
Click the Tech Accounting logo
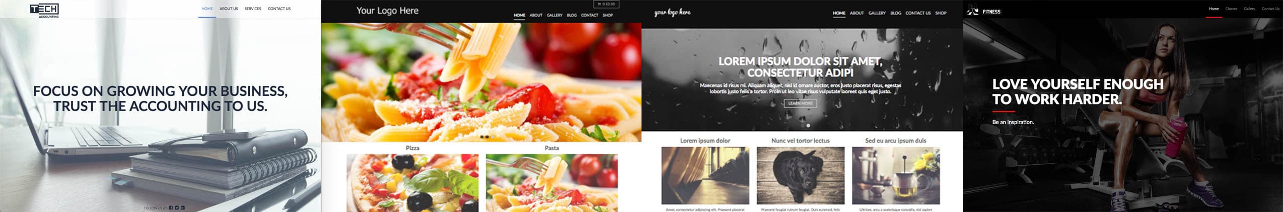pyautogui.click(x=44, y=11)
